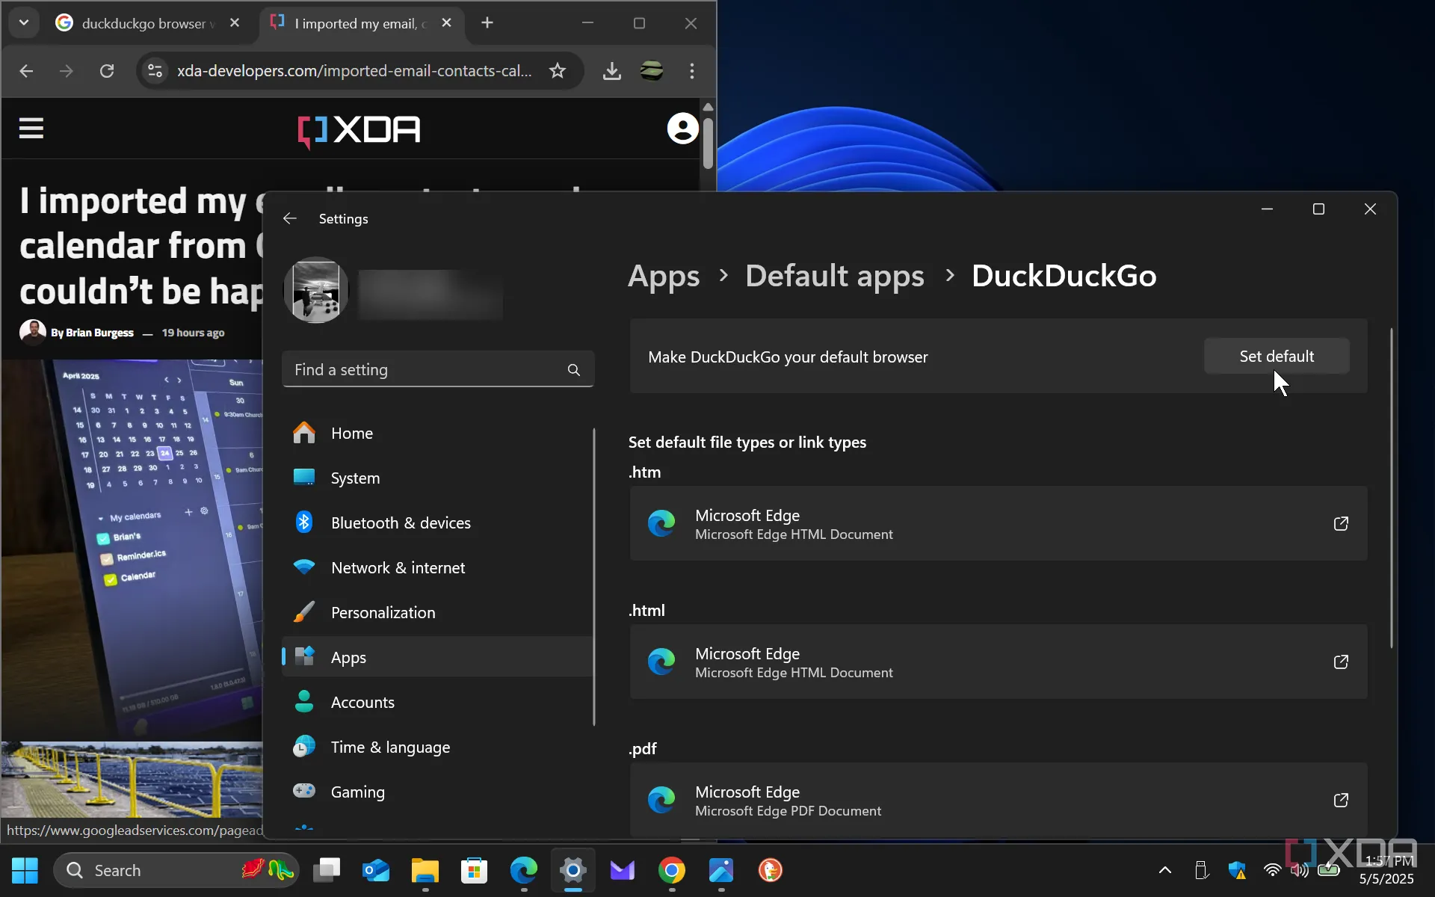Click Set default for DuckDuckGo browser
This screenshot has width=1435, height=897.
[x=1277, y=357]
